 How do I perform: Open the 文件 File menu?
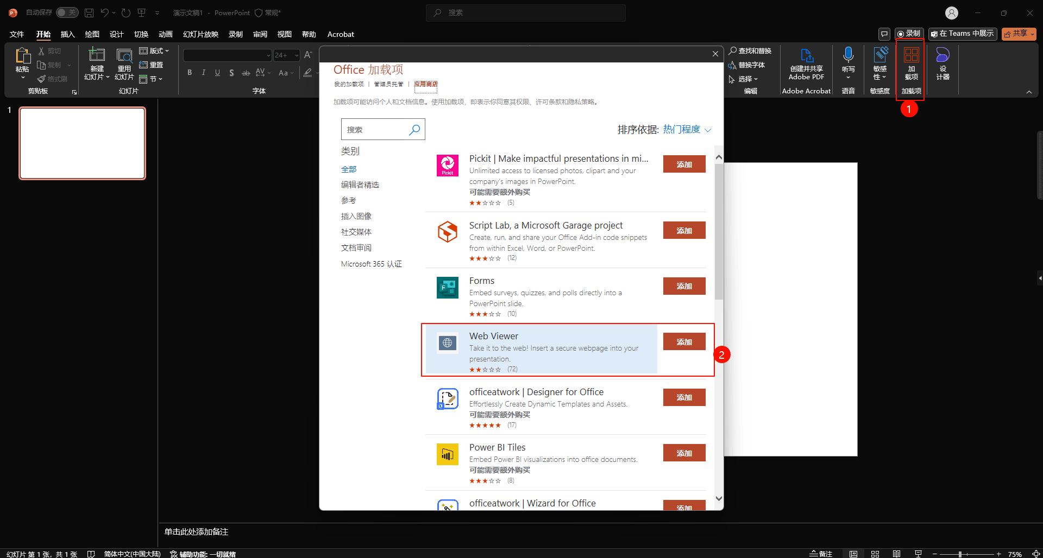(x=17, y=34)
